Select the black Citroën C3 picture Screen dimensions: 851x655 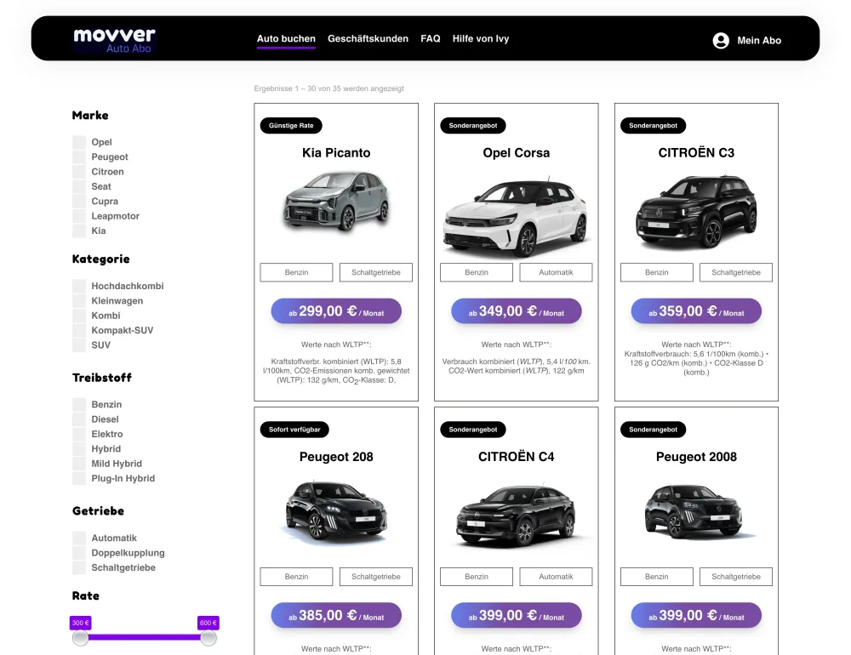(696, 211)
